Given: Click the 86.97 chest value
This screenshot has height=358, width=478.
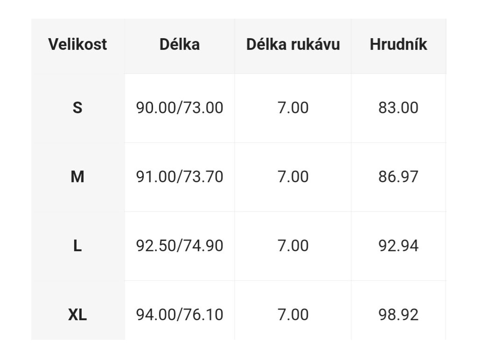Looking at the screenshot, I should [x=398, y=177].
